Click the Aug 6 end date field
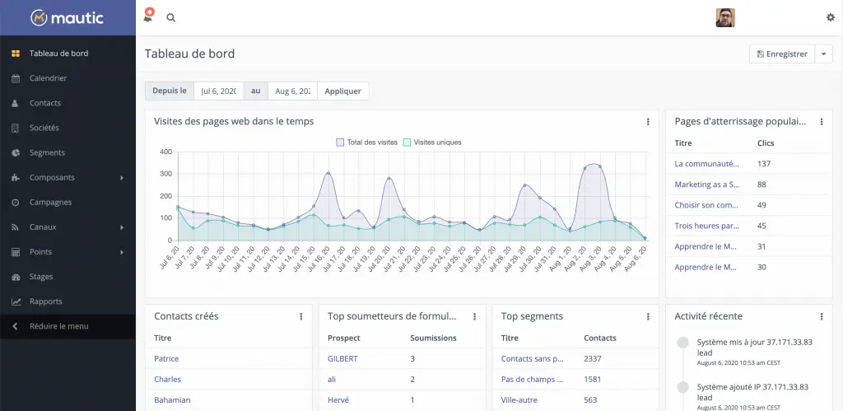 [292, 91]
